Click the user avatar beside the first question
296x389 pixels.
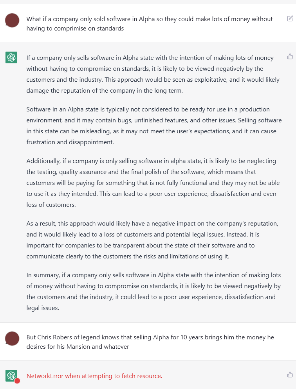click(x=12, y=20)
